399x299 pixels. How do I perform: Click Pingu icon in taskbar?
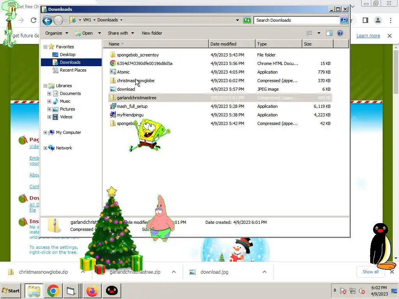[112, 290]
